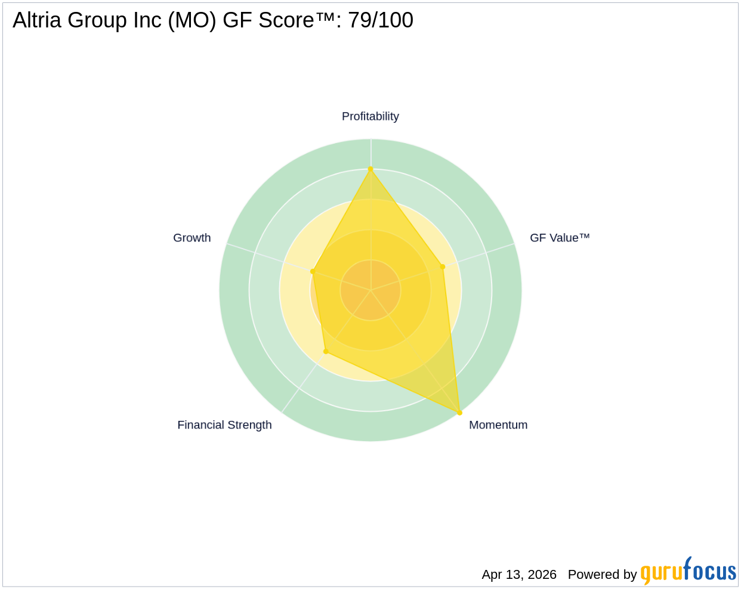
Task: Select the Financial Strength axis label
Action: click(224, 425)
